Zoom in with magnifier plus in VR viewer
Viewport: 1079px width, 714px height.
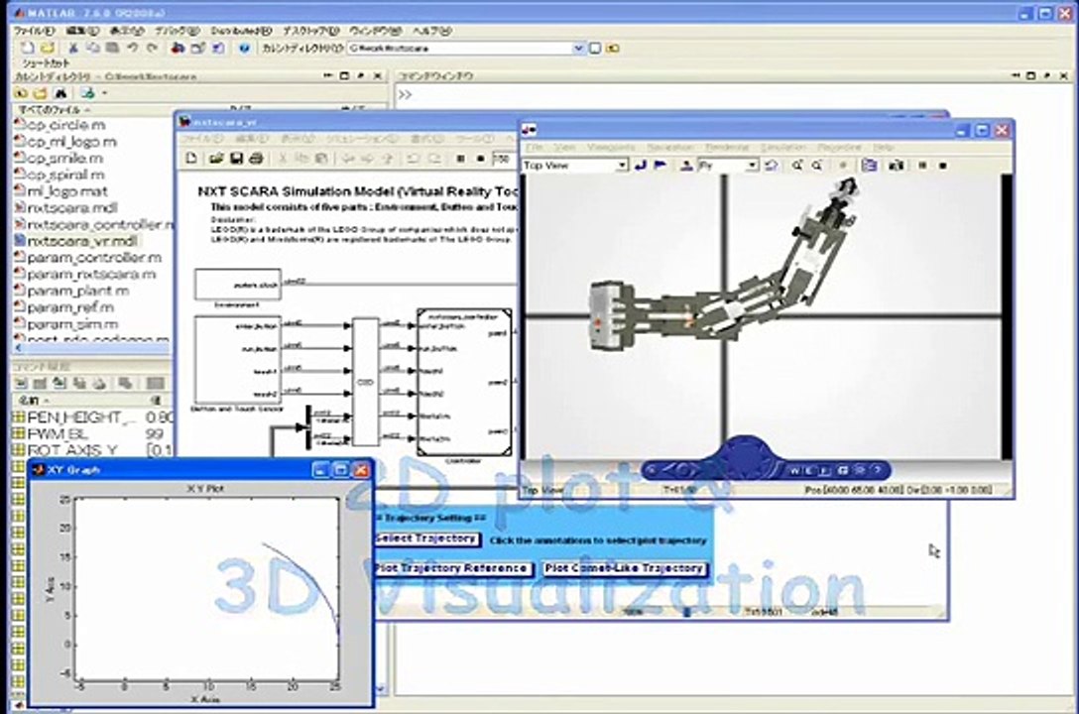tap(797, 165)
